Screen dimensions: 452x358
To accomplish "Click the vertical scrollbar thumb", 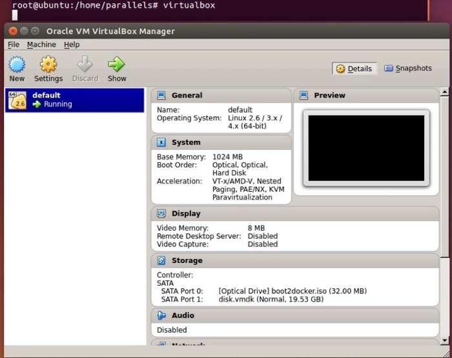I will point(444,176).
